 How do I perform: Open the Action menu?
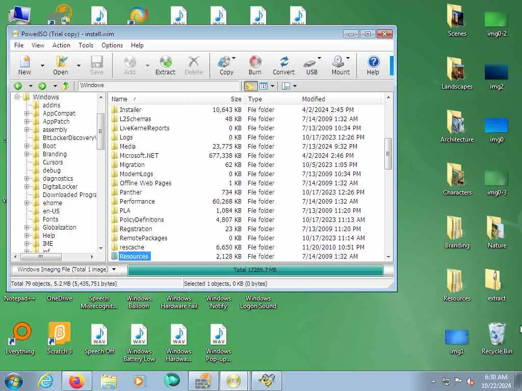(x=61, y=45)
